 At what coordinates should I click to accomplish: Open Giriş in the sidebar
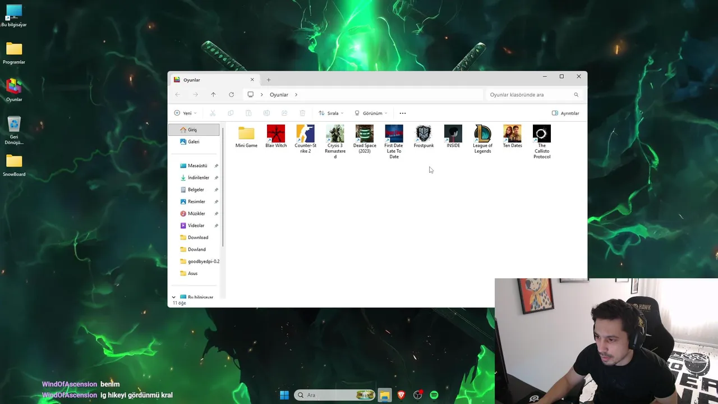click(194, 130)
